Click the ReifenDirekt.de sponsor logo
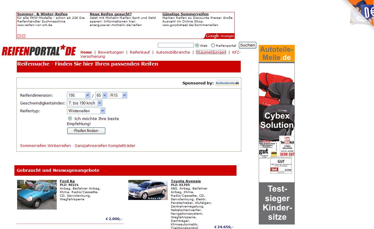This screenshot has height=229, width=374. pos(227,83)
